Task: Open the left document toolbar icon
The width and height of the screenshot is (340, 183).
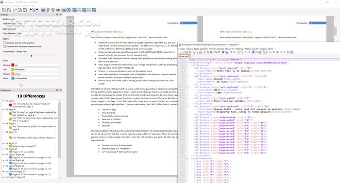Action: [4, 10]
